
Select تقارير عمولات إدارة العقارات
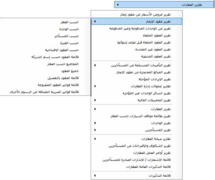137,86
